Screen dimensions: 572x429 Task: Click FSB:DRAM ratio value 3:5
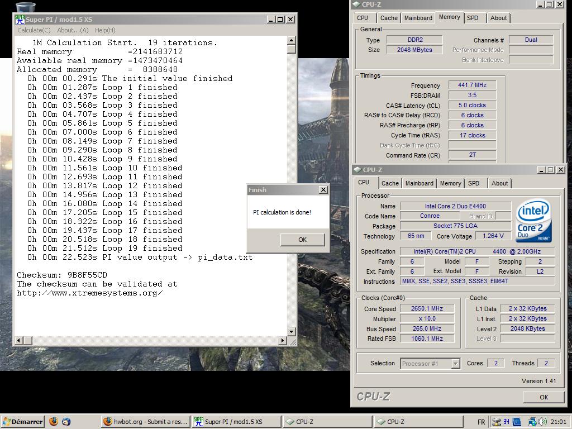click(472, 95)
